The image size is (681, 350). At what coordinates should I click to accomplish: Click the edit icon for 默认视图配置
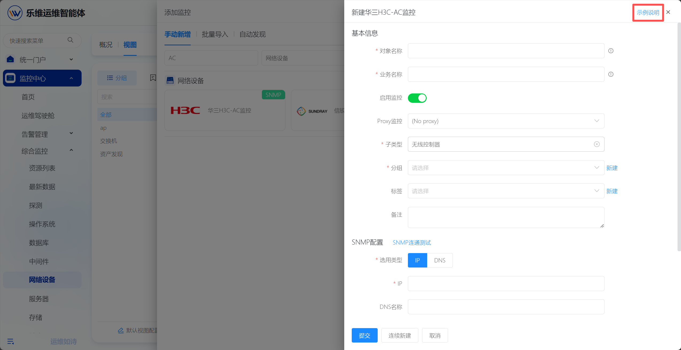tap(121, 331)
